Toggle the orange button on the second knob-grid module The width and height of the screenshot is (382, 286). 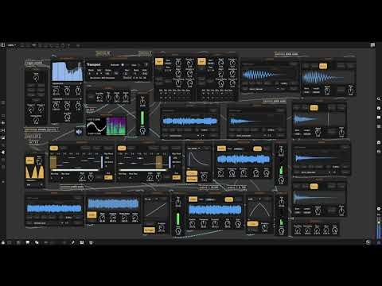tap(201, 62)
